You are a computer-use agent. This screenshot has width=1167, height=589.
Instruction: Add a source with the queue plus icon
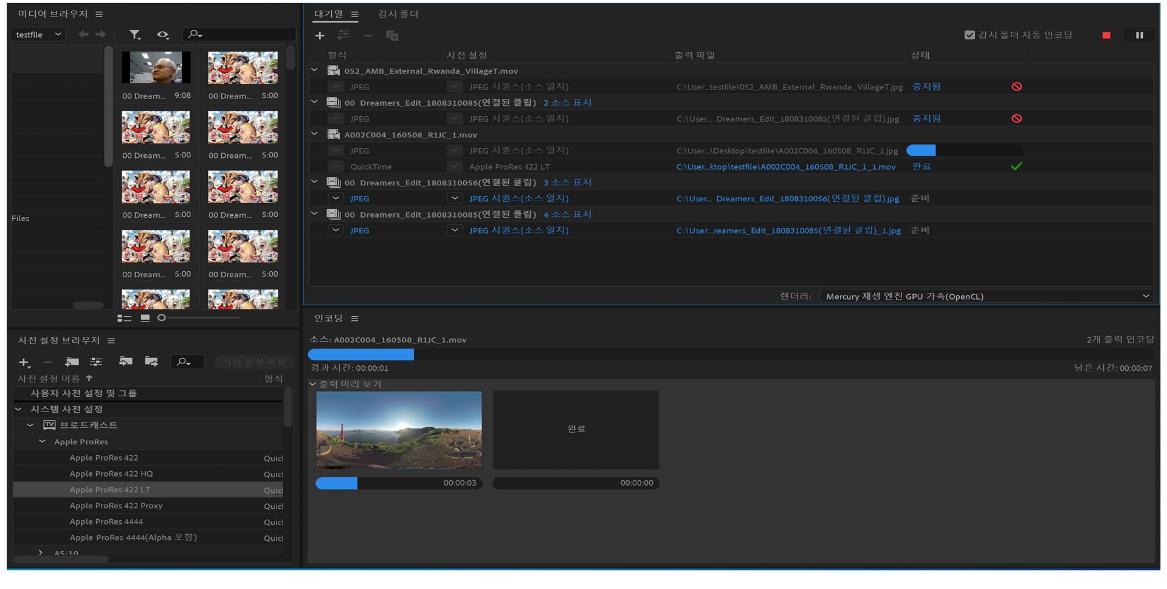(320, 36)
